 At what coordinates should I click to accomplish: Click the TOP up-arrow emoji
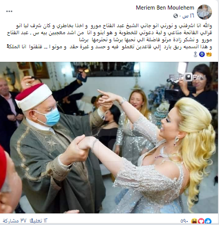click(x=195, y=54)
